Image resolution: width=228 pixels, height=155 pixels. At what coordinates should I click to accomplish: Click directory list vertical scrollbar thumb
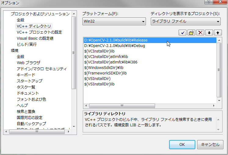[219, 70]
